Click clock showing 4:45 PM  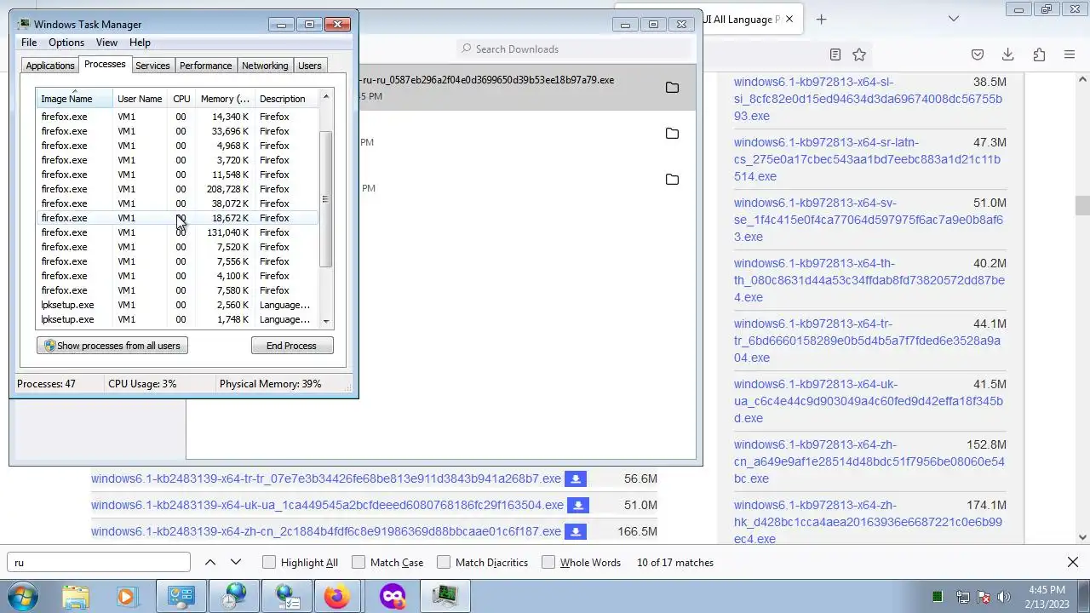coord(1047,589)
